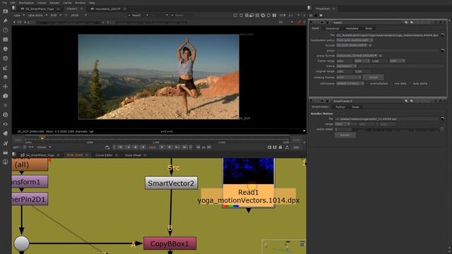Open the last frame range hold dropdown
The image size is (452, 254).
point(397,61)
